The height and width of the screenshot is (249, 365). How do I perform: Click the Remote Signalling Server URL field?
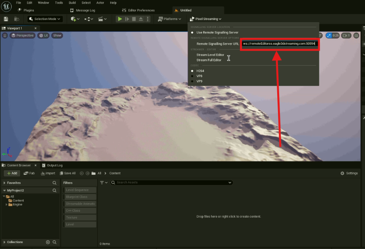click(279, 44)
